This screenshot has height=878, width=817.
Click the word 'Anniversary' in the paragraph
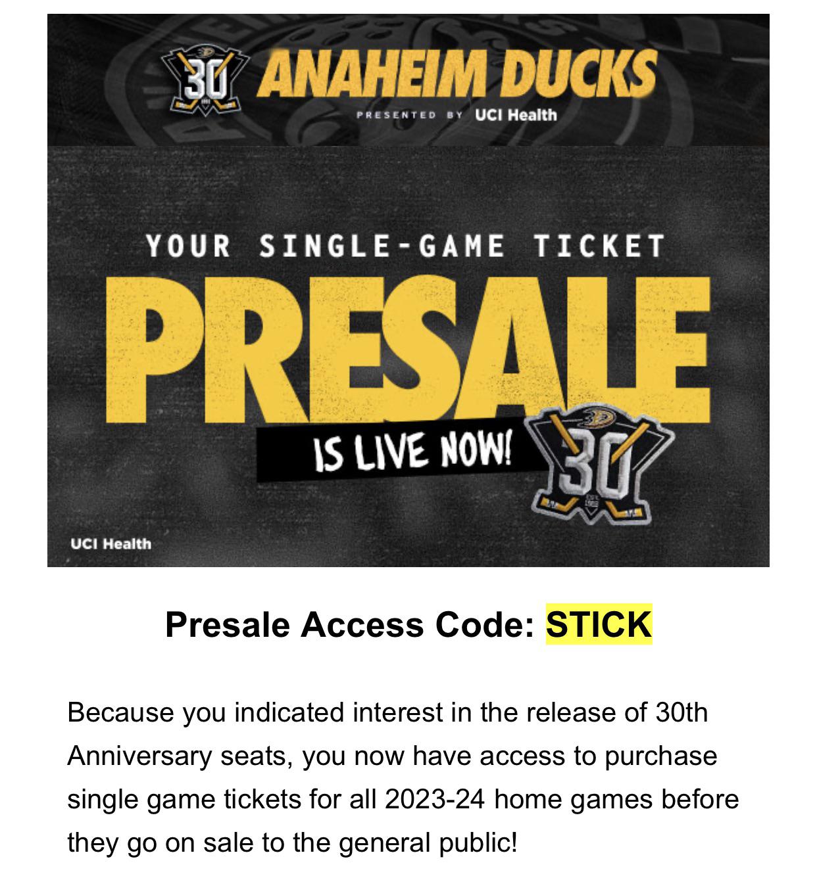pyautogui.click(x=139, y=756)
